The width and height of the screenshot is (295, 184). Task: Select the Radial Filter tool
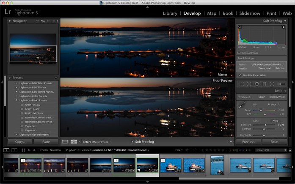pos(272,84)
